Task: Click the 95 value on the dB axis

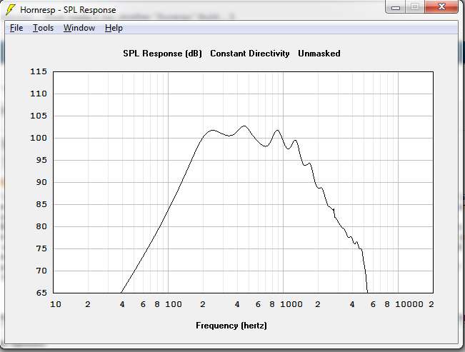Action: (41, 160)
